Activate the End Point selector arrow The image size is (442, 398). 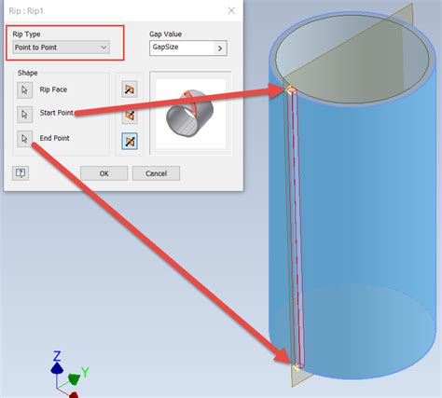[x=24, y=139]
